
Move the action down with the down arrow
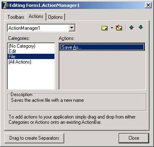click(141, 28)
